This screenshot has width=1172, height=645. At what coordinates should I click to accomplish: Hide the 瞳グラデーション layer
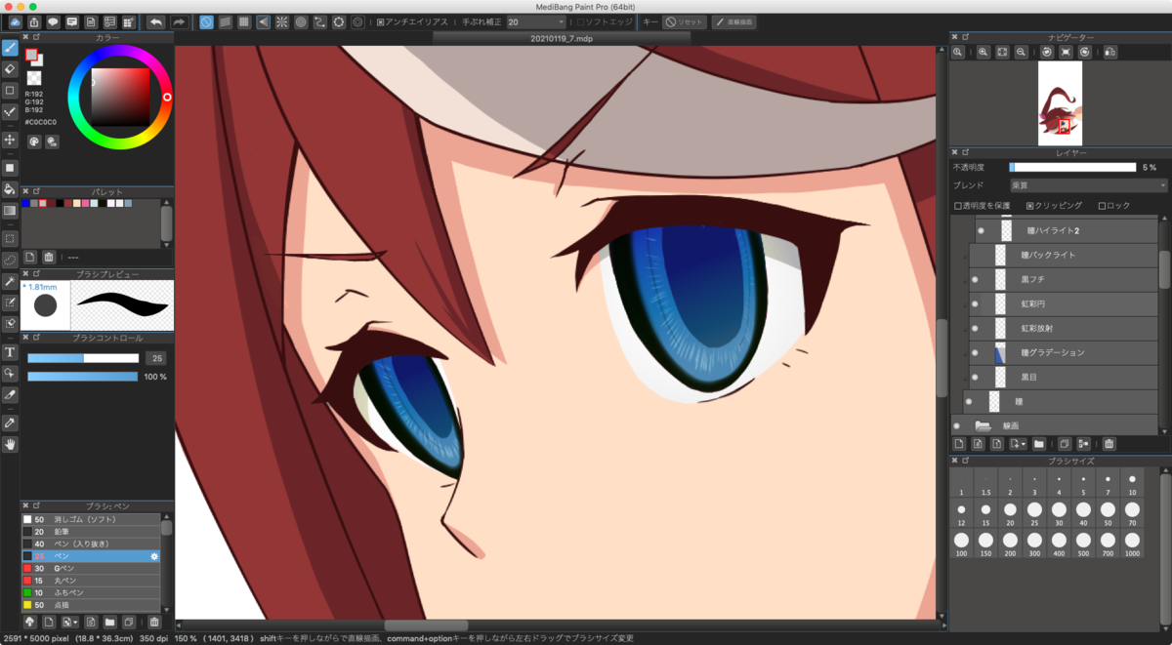(x=975, y=352)
